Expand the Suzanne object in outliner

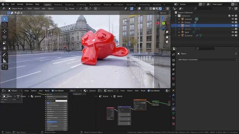click(179, 36)
